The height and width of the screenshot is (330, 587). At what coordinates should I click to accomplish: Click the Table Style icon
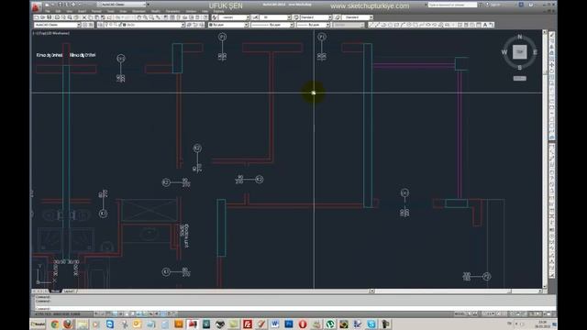click(296, 17)
